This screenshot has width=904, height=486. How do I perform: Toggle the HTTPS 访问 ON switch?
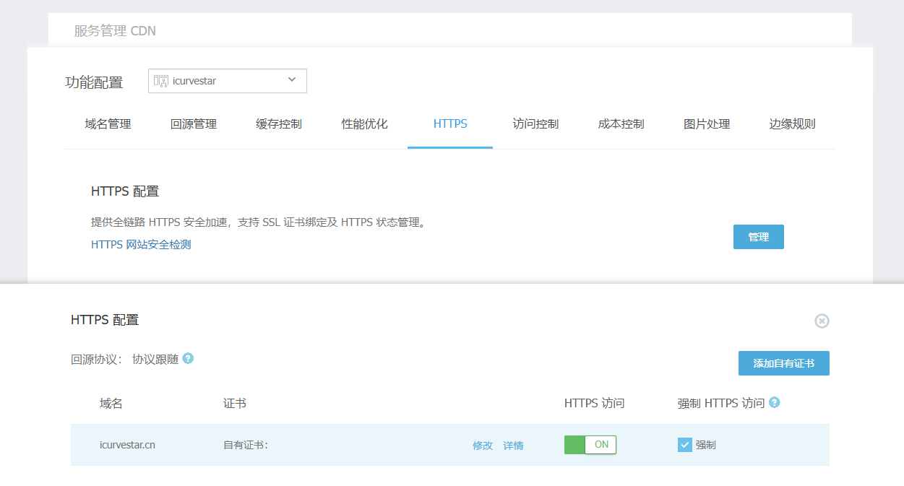pos(590,445)
